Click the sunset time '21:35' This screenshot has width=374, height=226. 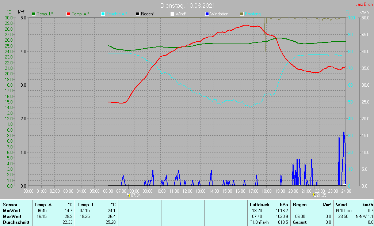tap(321, 195)
